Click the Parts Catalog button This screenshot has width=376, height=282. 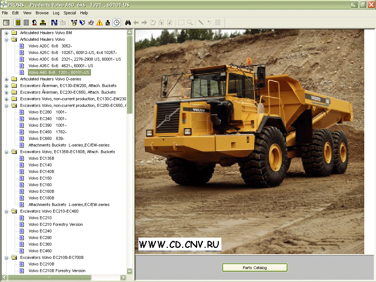pyautogui.click(x=255, y=268)
